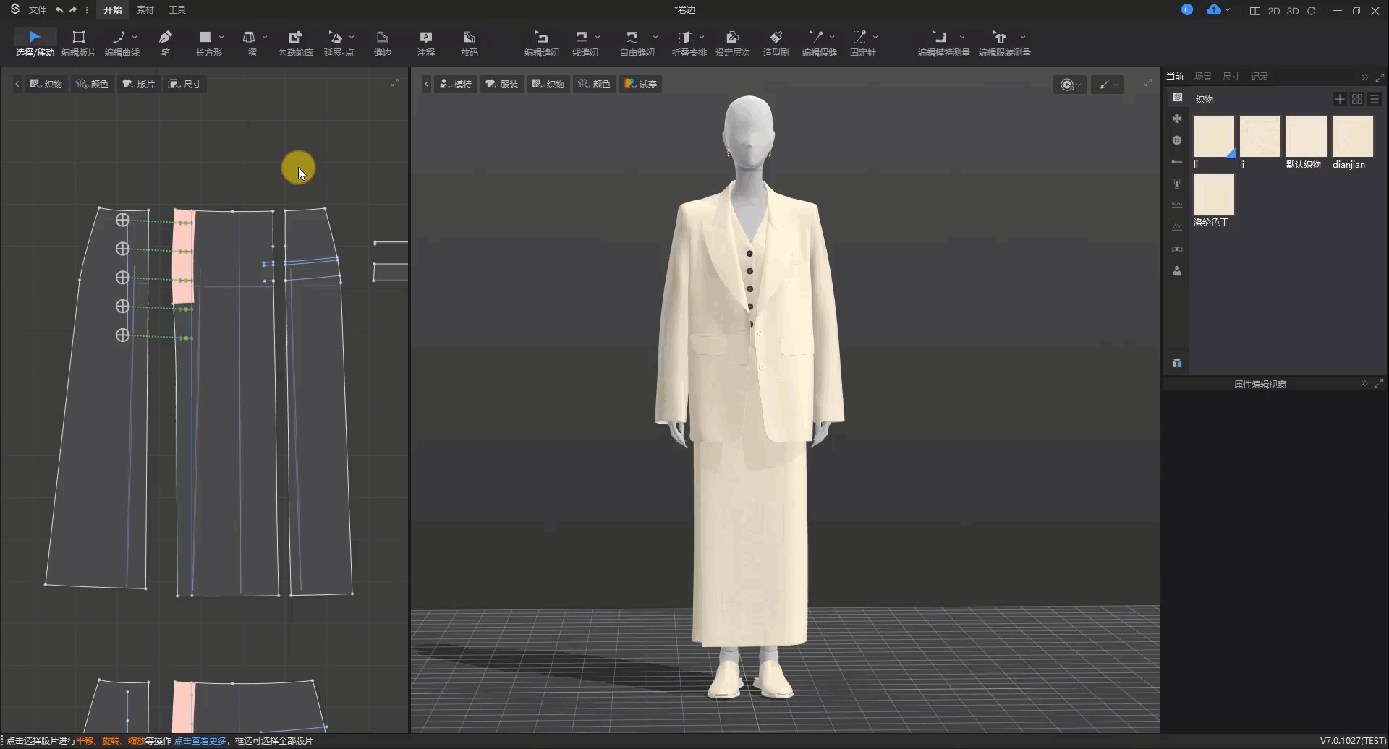Switch to the 场景 scene tab

1202,76
